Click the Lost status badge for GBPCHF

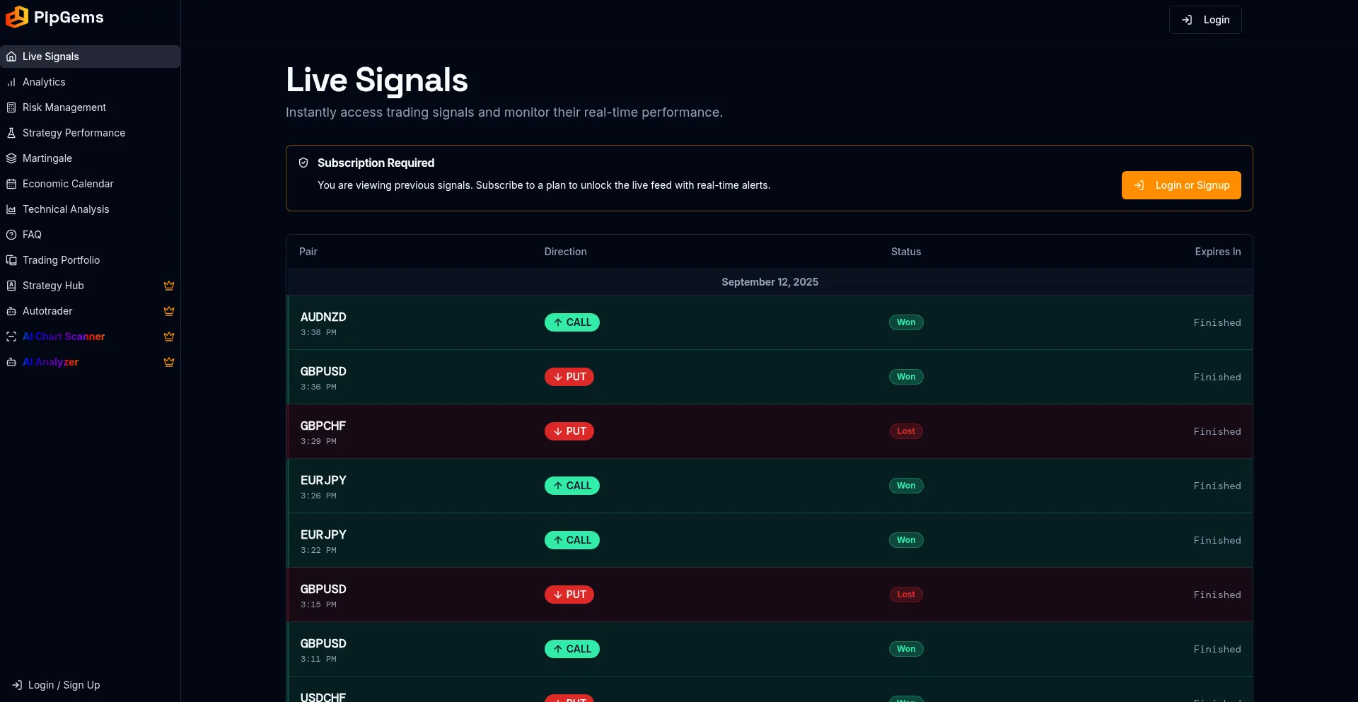906,431
